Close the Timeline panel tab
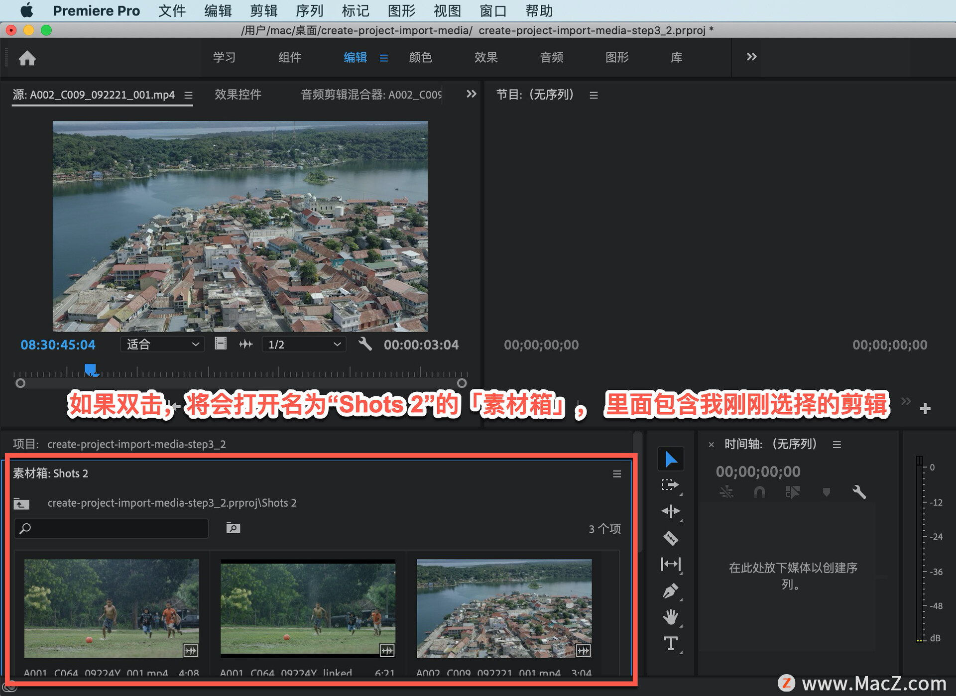The width and height of the screenshot is (956, 696). (x=711, y=445)
